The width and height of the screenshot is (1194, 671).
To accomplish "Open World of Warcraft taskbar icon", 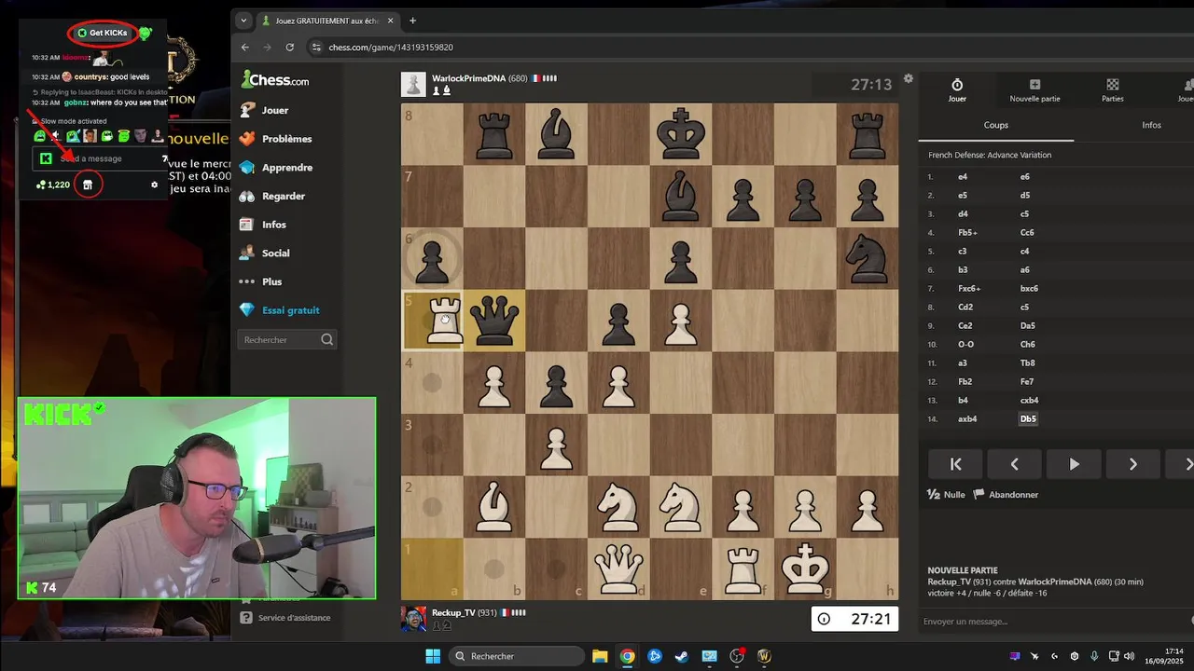I will click(x=764, y=656).
